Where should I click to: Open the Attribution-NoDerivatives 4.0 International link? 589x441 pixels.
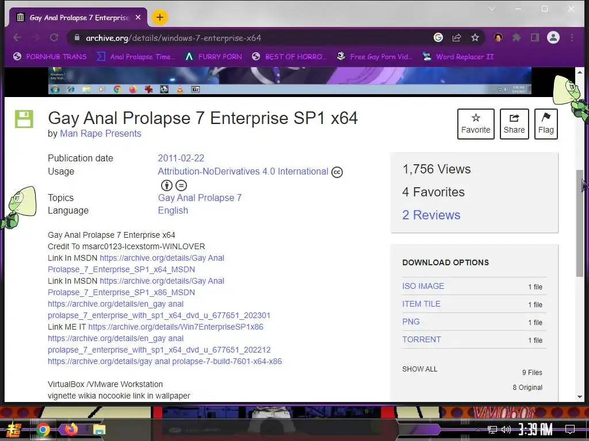pyautogui.click(x=243, y=171)
